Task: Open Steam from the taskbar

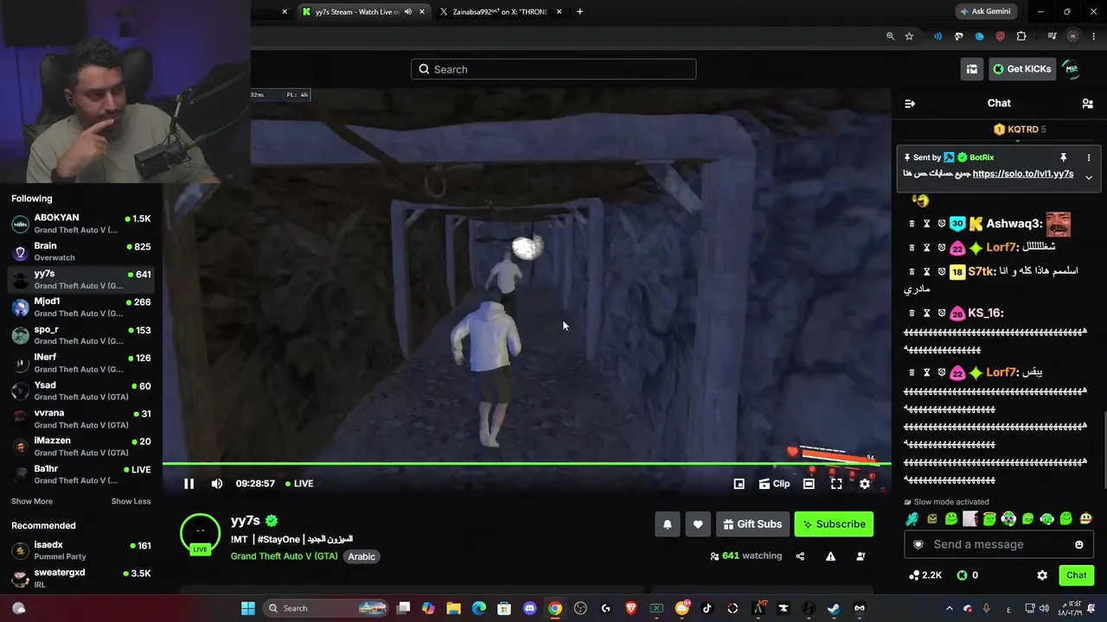Action: [834, 608]
